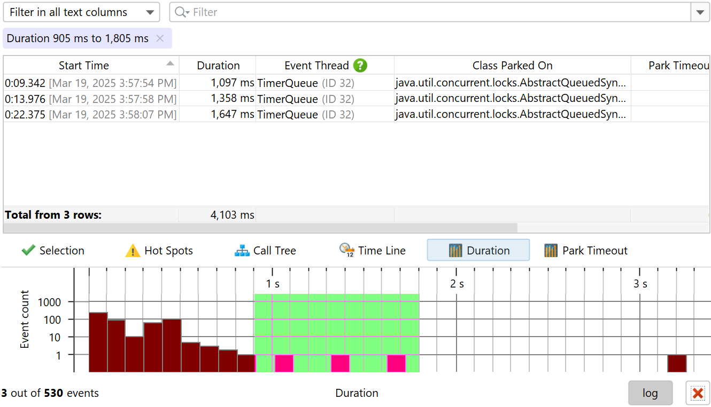Open the Filter in all text columns dropdown
Image resolution: width=711 pixels, height=407 pixels.
(81, 12)
